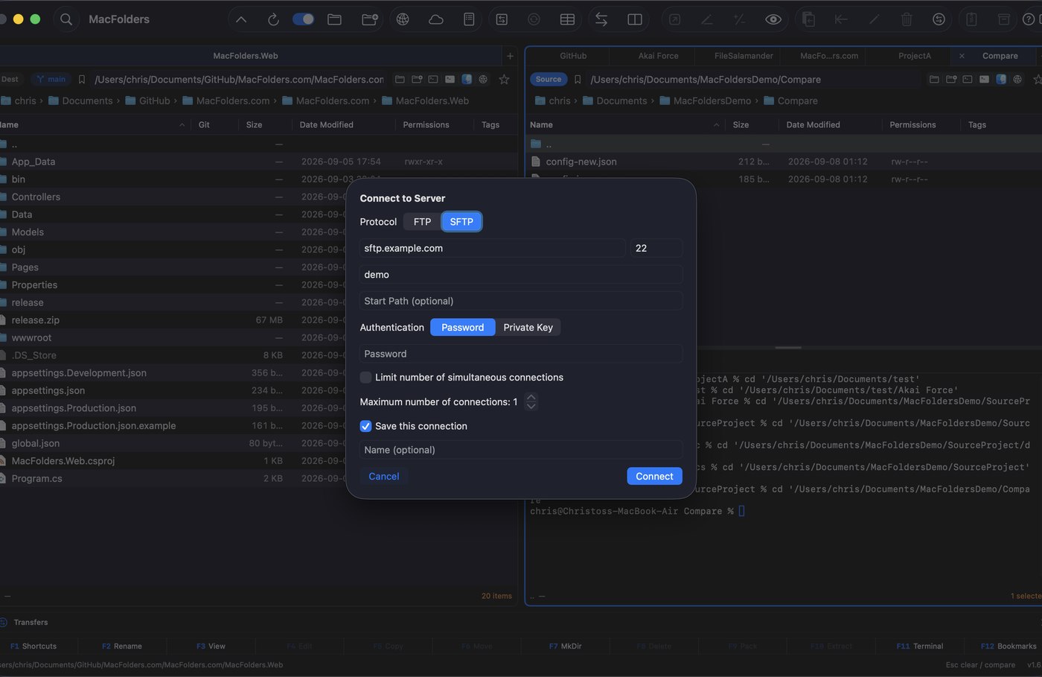
Task: Click the refresh icon in the toolbar
Action: click(273, 19)
